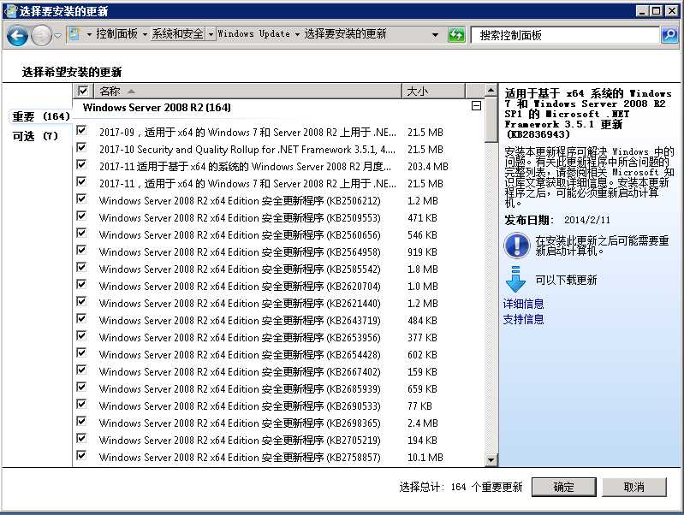Screen dimensions: 684x515
Task: Select the KB2621440 security update row
Action: click(x=278, y=303)
